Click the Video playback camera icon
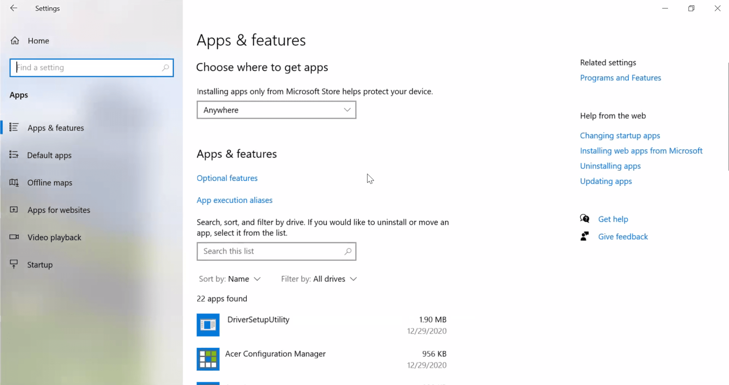The width and height of the screenshot is (729, 385). (x=14, y=237)
